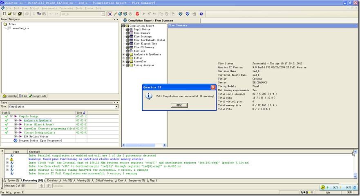Viewport: 360px width, 196px height.
Task: Switch to the Design Units tab
Action: (38, 96)
